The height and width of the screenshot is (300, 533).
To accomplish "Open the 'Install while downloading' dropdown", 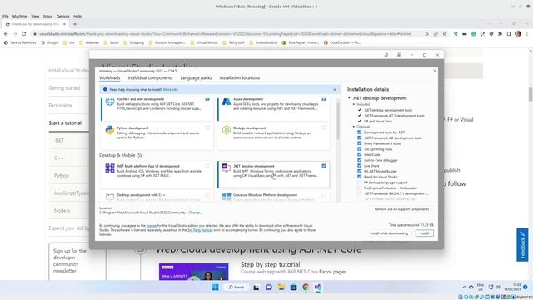I will click(x=391, y=233).
